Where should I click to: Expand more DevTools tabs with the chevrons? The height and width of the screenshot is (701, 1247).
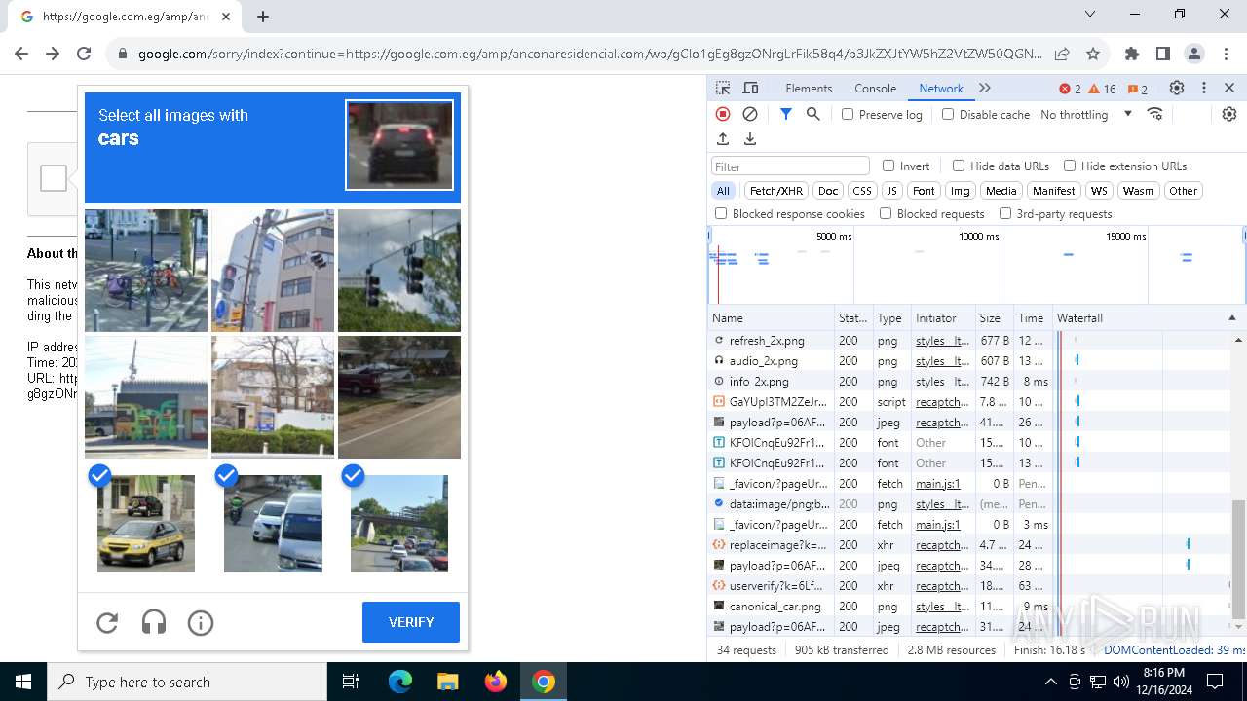click(x=985, y=88)
